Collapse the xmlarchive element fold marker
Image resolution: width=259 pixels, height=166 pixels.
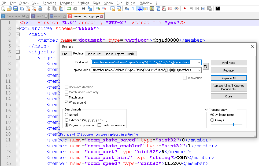point(18,28)
